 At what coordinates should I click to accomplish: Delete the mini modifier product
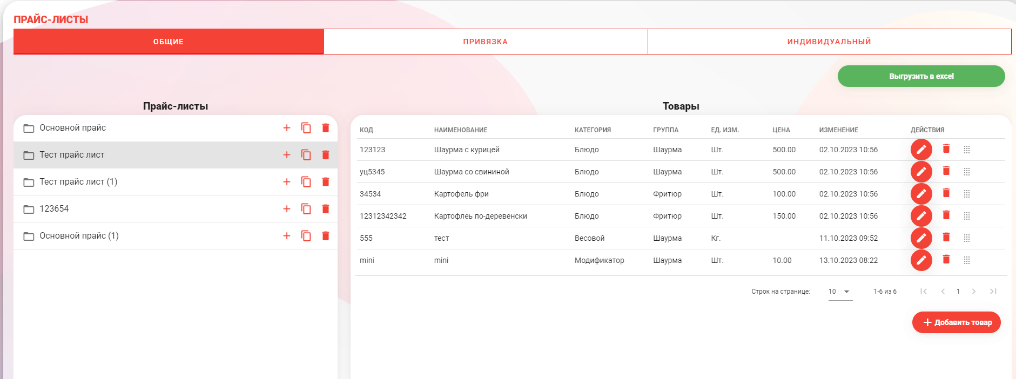[946, 259]
